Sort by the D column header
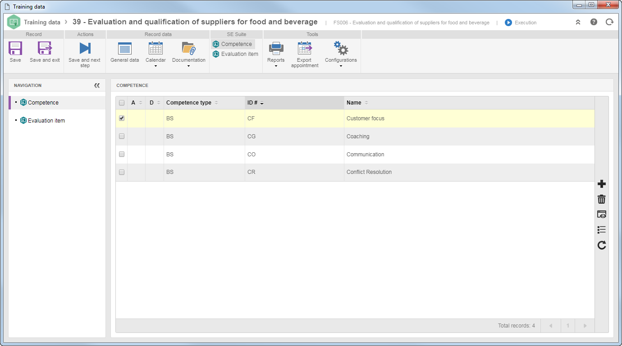622x346 pixels. click(155, 103)
